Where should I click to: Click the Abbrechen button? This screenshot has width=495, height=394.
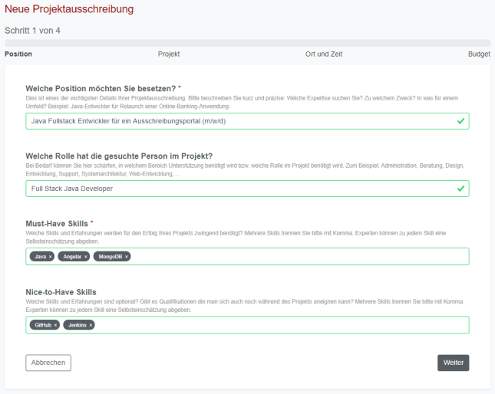(48, 363)
